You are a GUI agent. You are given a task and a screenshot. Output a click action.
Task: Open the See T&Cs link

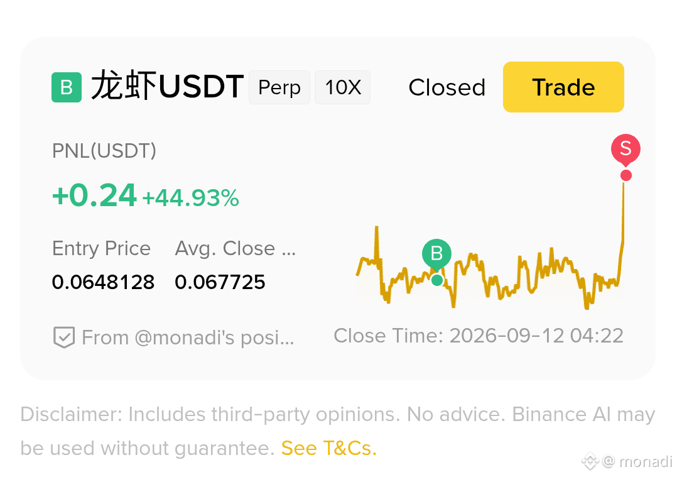(x=328, y=448)
